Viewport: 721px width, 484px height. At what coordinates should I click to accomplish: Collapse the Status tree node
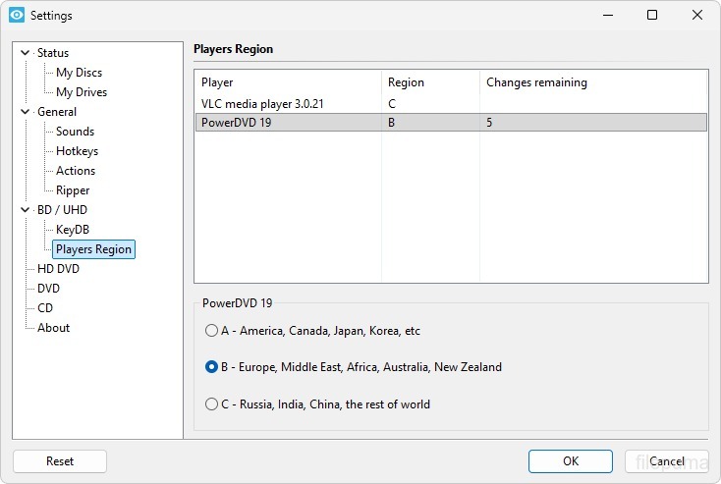pyautogui.click(x=25, y=53)
